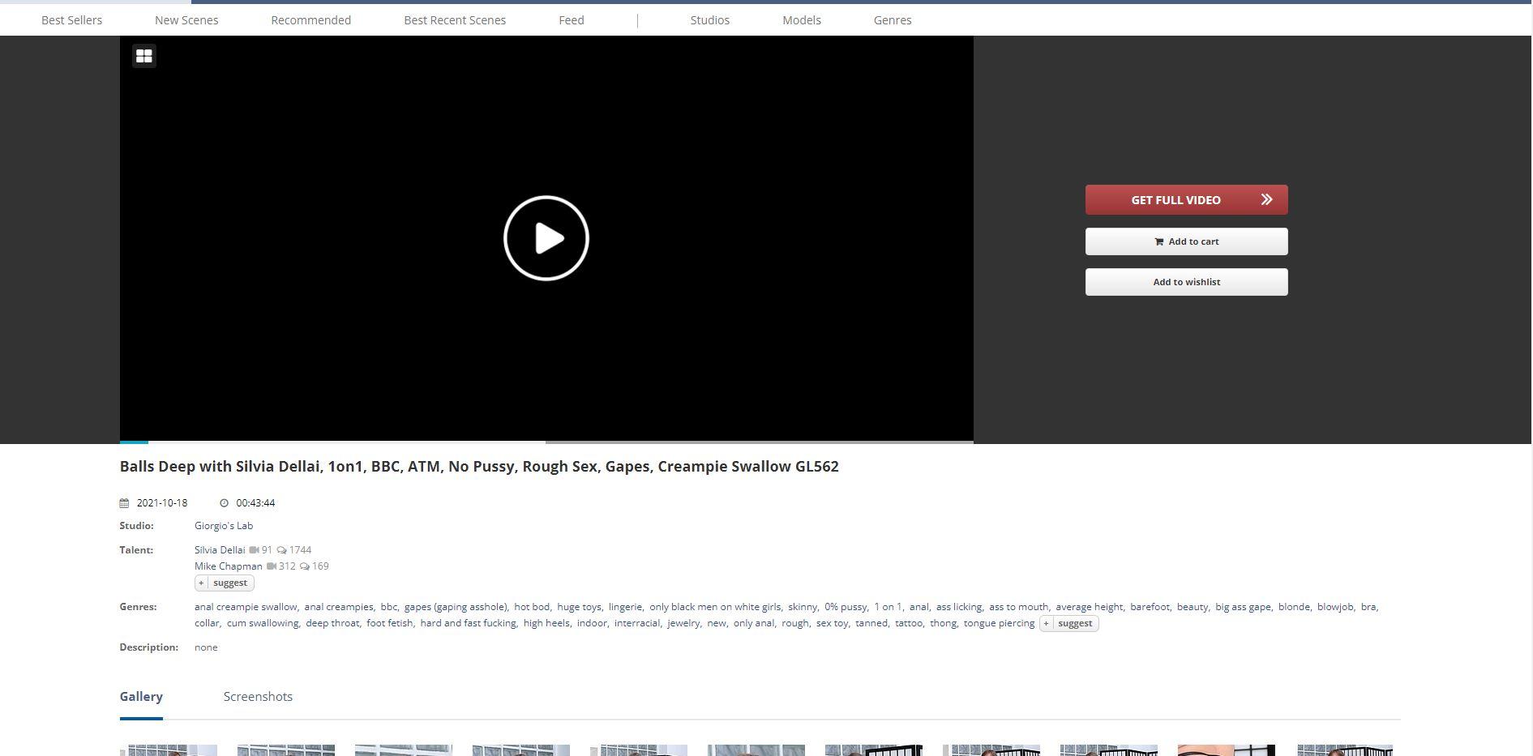This screenshot has width=1533, height=756.
Task: Click the clock icon beside 00:43:44
Action: (x=225, y=503)
